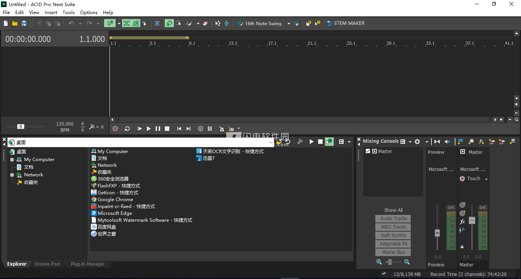
Task: Switch to the Groove Pool tab
Action: click(x=47, y=264)
